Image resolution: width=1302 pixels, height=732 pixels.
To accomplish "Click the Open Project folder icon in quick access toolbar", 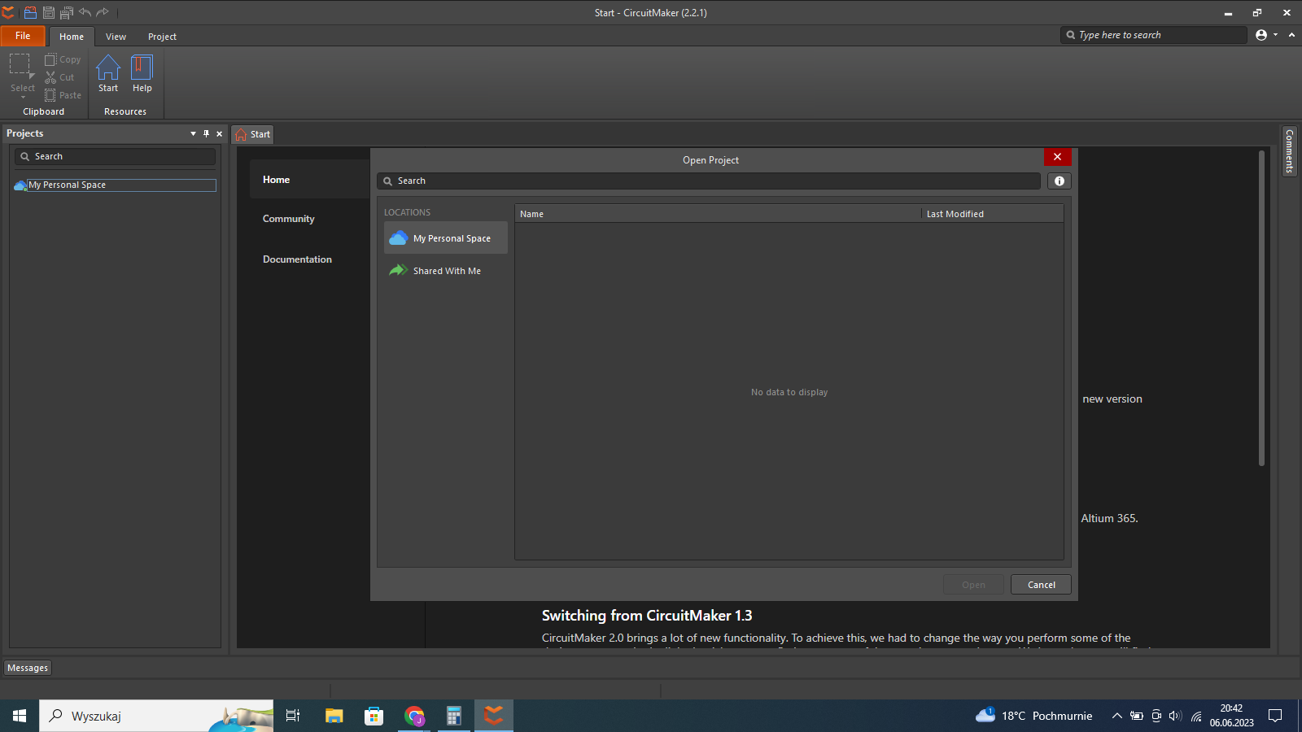I will (x=30, y=12).
